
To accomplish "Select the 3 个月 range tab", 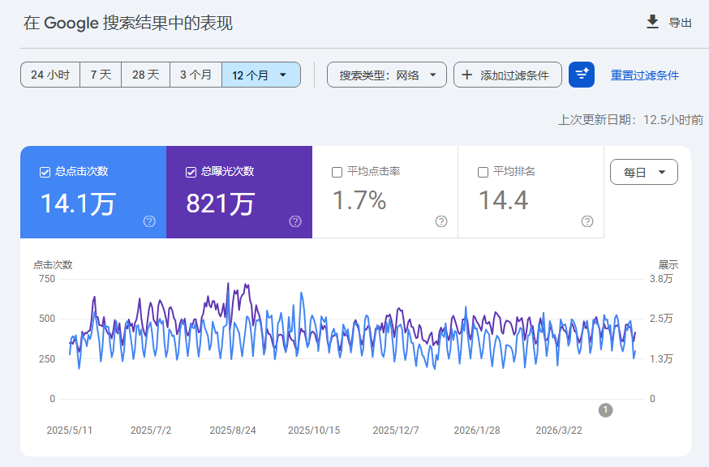I will (196, 75).
